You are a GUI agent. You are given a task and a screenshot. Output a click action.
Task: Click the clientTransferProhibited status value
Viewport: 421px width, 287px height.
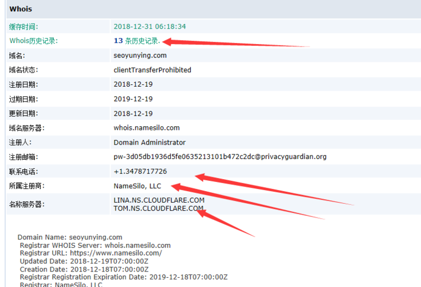tap(152, 70)
